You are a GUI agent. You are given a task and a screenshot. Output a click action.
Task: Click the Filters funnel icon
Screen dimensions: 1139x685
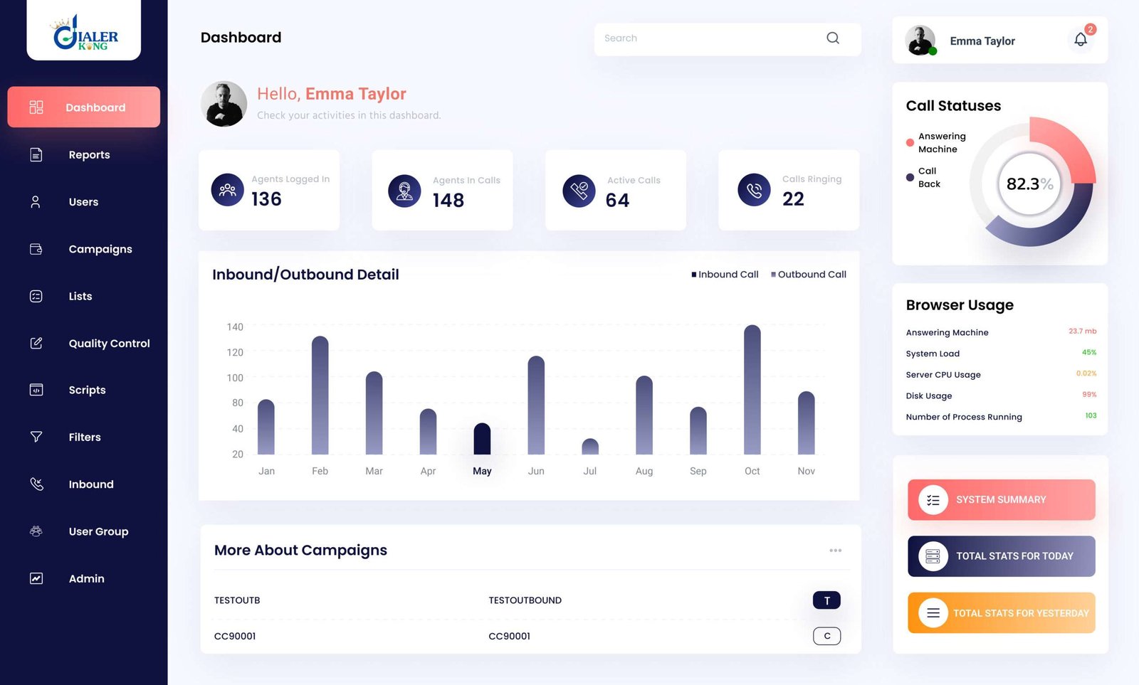(x=36, y=437)
